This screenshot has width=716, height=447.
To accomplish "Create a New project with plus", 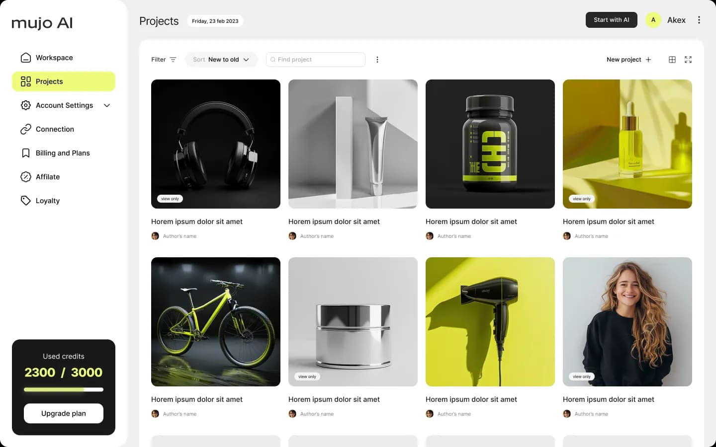I will click(x=629, y=60).
